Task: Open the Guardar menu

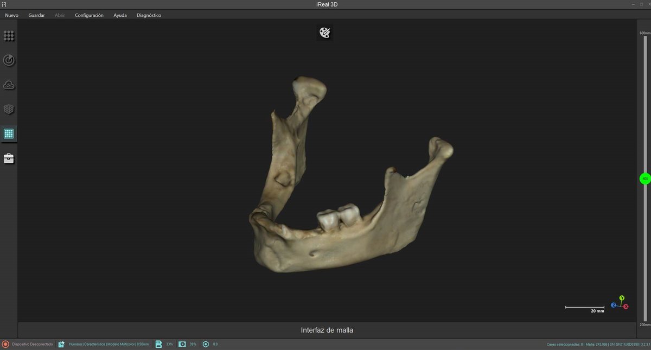Action: tap(36, 15)
